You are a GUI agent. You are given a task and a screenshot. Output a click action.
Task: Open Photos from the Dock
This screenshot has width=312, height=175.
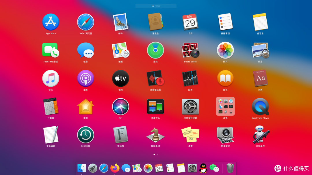click(x=148, y=168)
